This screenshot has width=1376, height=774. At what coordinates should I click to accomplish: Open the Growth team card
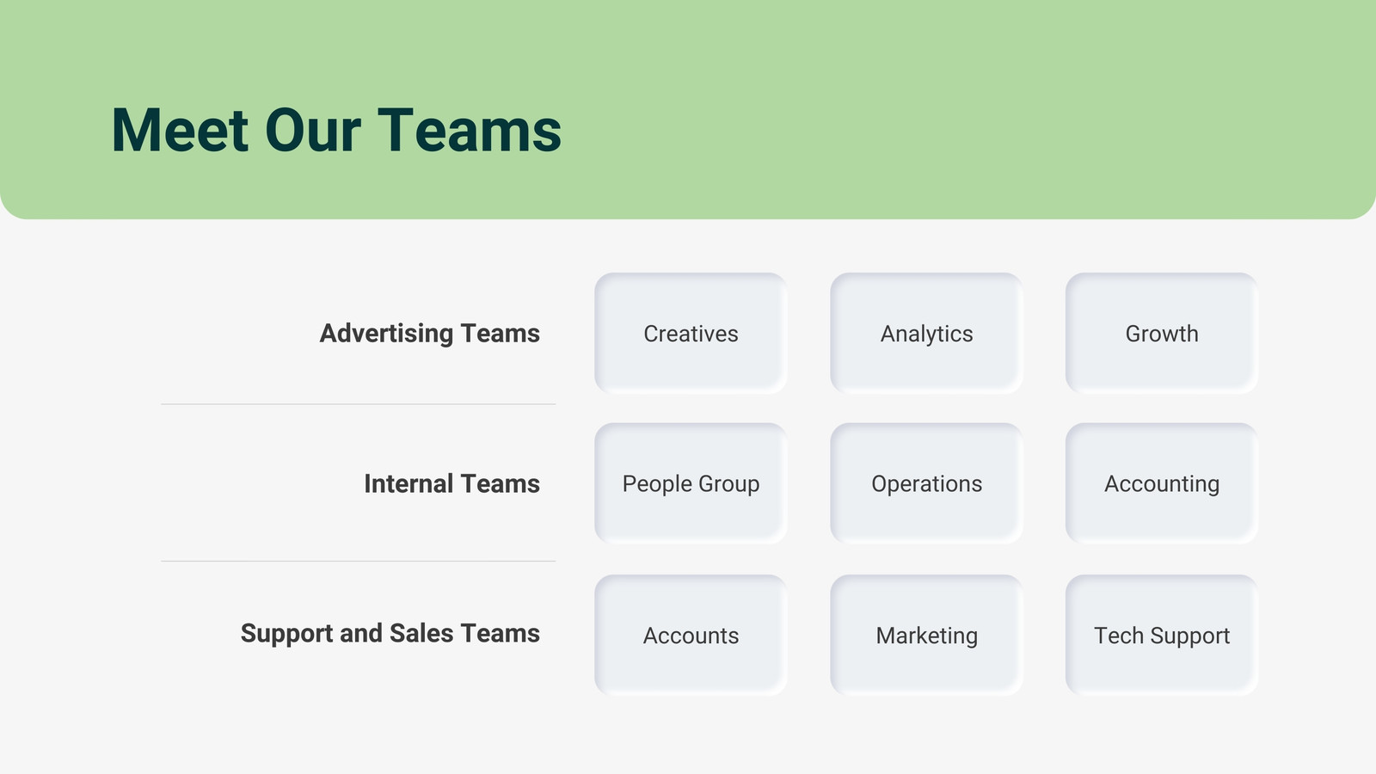(1162, 334)
